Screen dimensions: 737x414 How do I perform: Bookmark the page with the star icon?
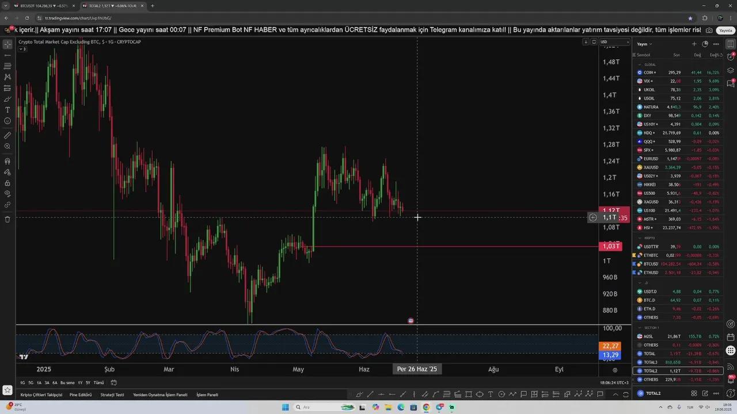click(x=690, y=18)
